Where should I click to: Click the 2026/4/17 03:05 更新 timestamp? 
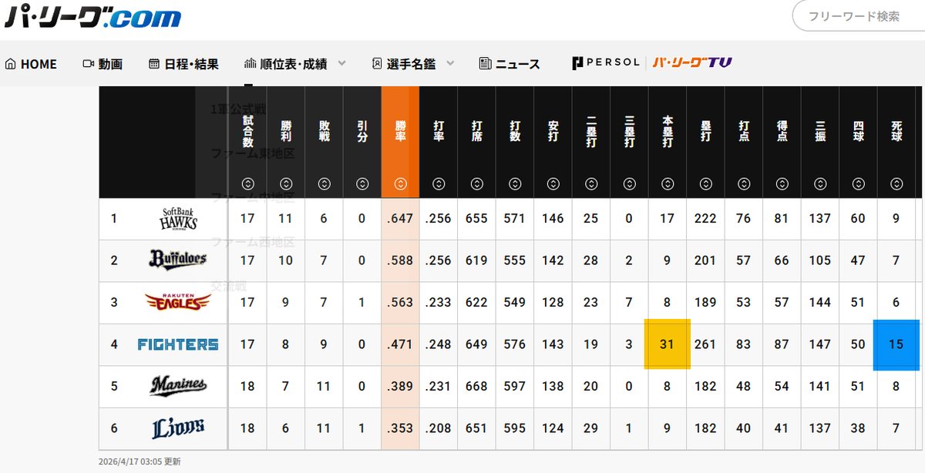click(x=140, y=461)
